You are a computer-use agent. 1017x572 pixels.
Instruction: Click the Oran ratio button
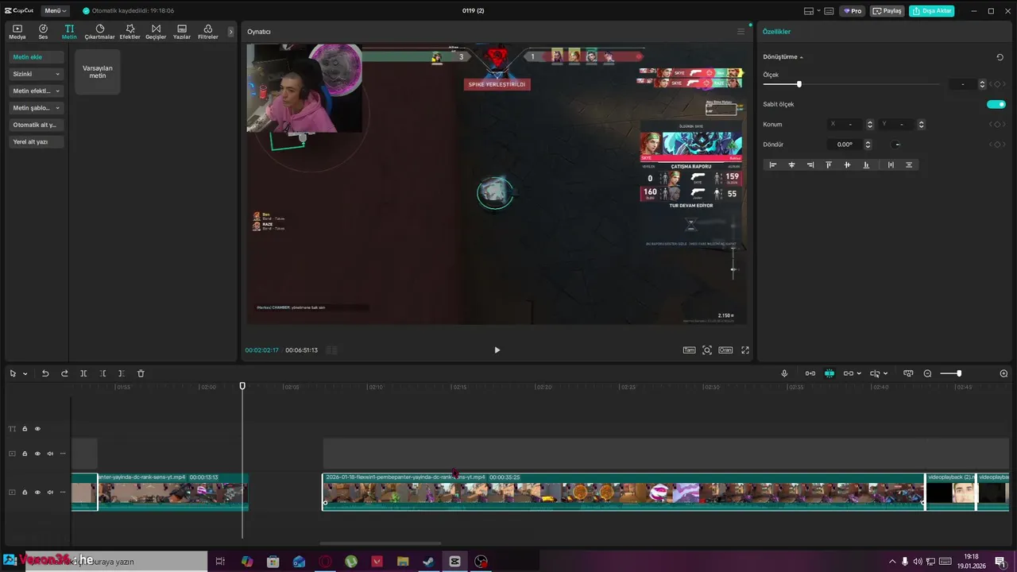pyautogui.click(x=725, y=350)
